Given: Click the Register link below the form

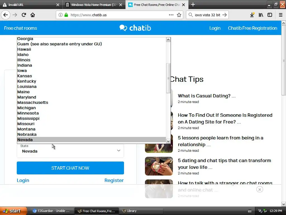Looking at the screenshot, I should [x=114, y=180].
